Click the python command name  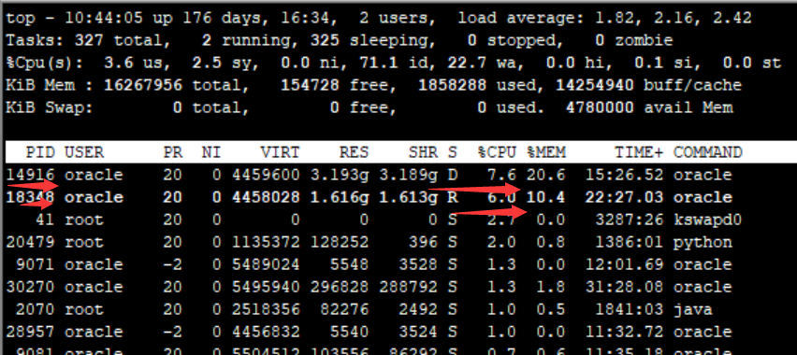(703, 242)
